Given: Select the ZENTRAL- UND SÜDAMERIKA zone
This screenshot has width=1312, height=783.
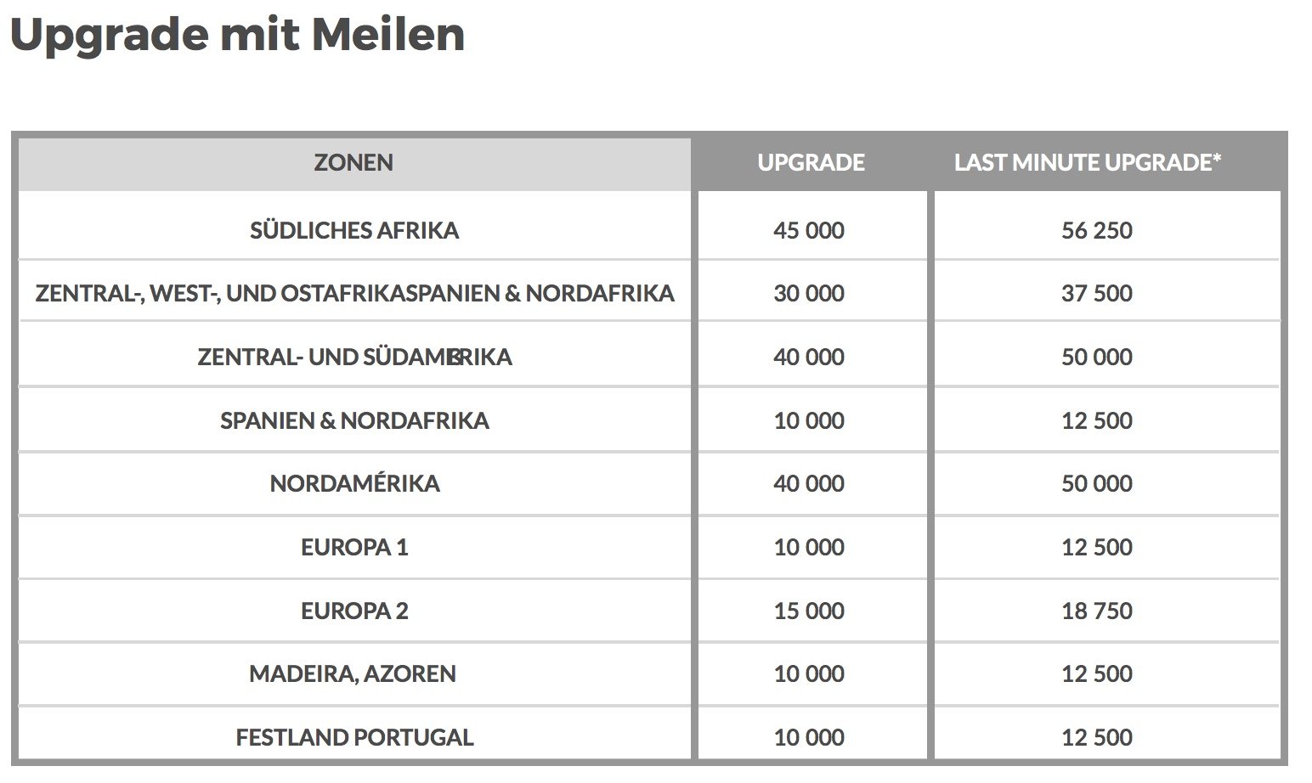Looking at the screenshot, I should click(x=354, y=357).
